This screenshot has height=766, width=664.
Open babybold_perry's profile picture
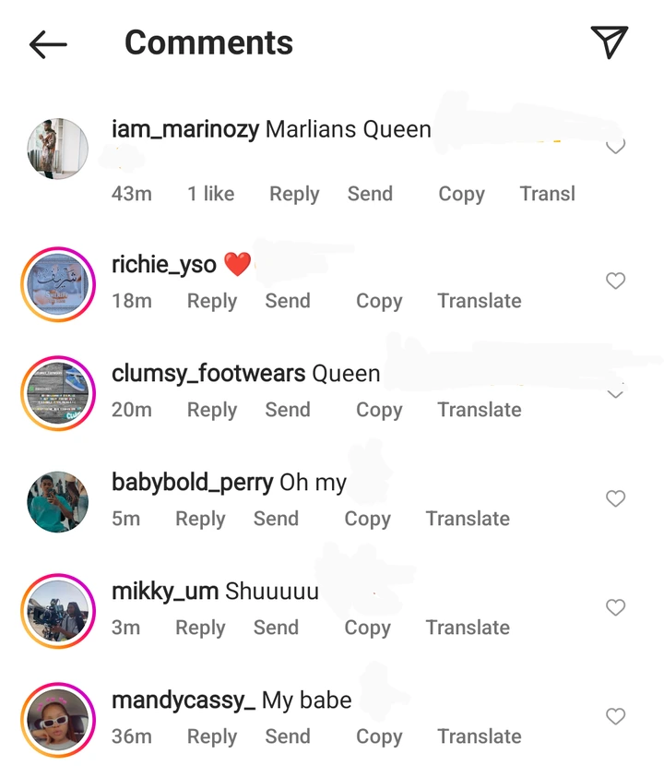pyautogui.click(x=57, y=502)
